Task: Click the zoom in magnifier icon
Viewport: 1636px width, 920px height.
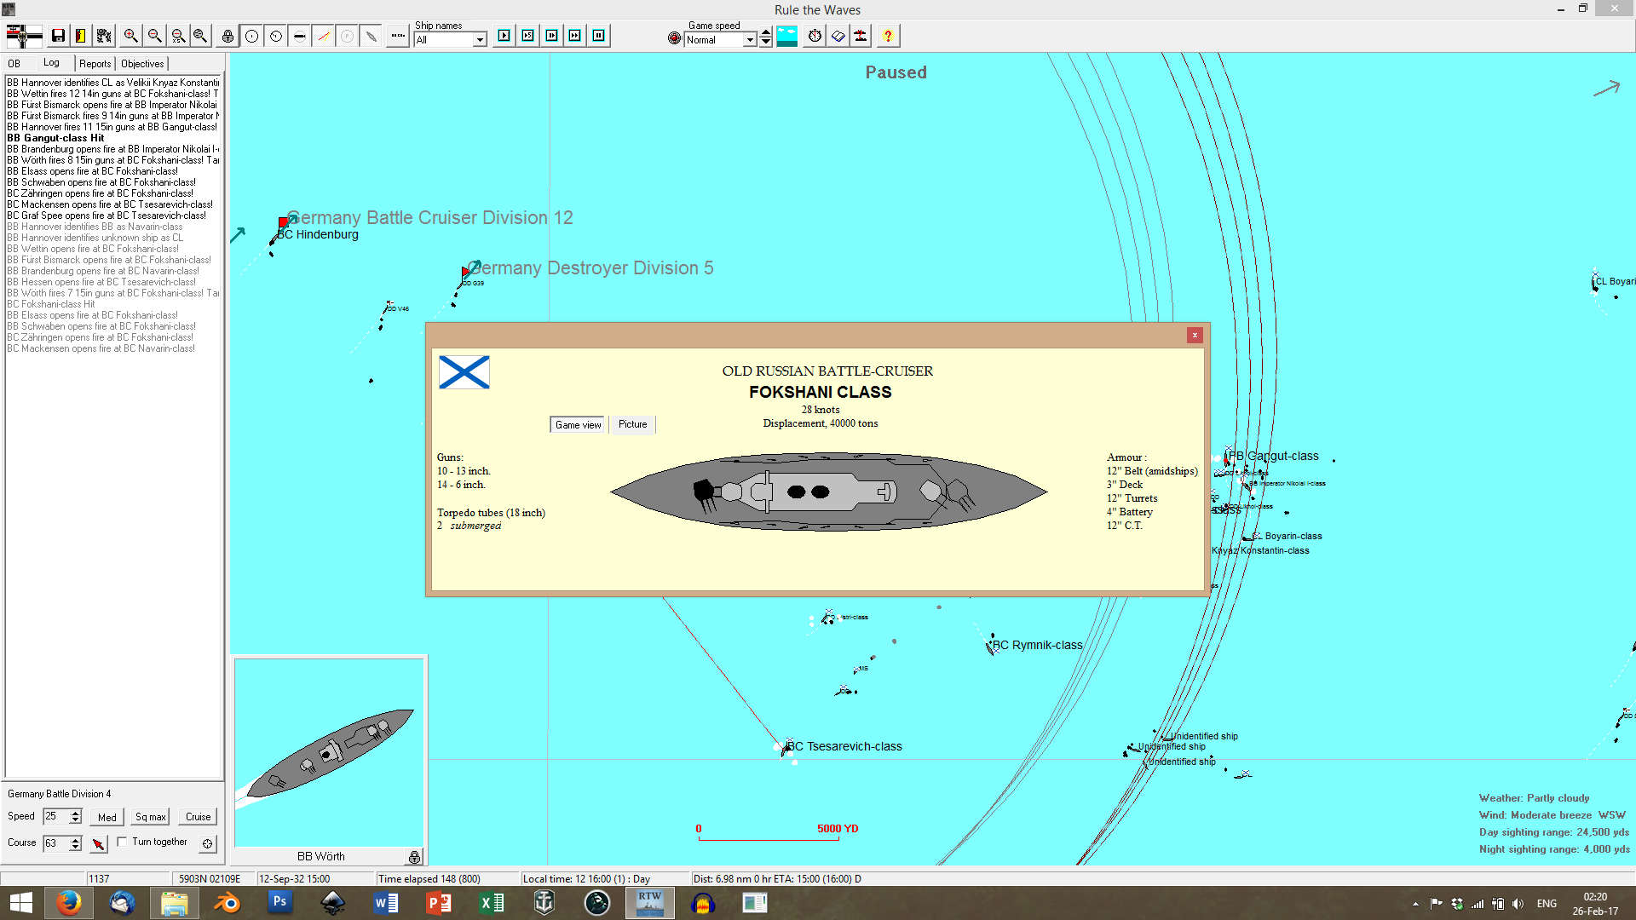Action: click(x=130, y=36)
